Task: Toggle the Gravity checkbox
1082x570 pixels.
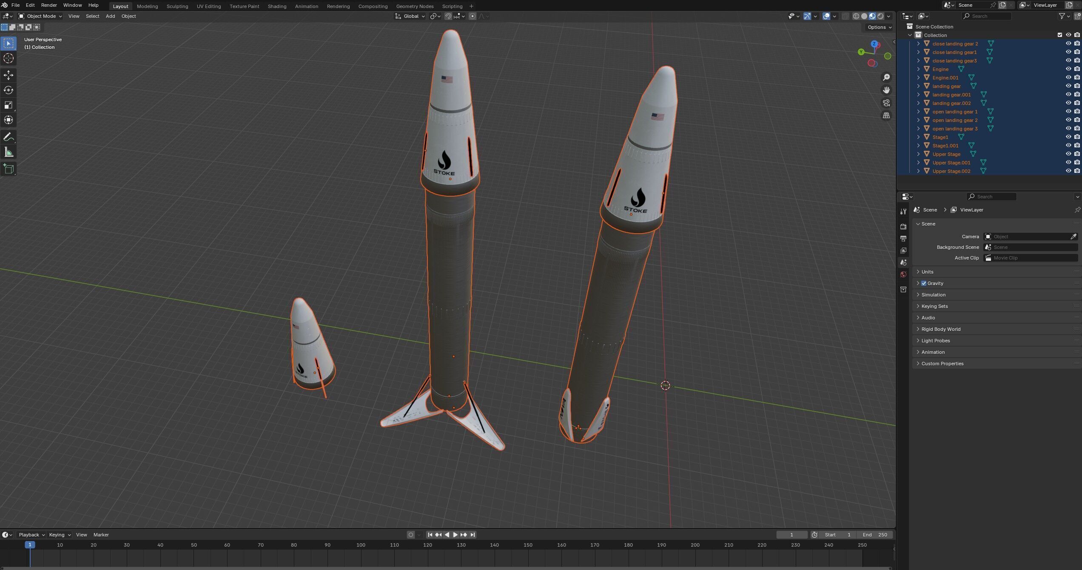Action: coord(924,283)
